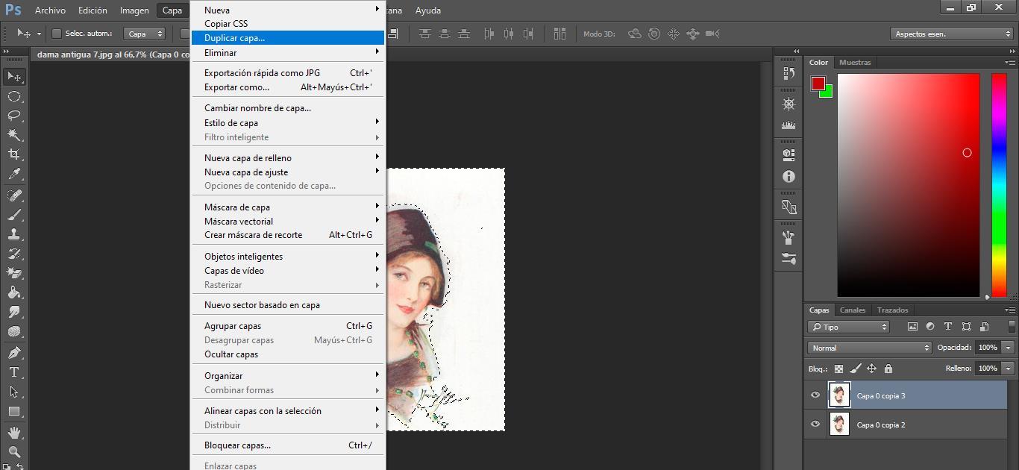Choose the Lasso tool
The height and width of the screenshot is (470, 1019).
click(x=14, y=116)
